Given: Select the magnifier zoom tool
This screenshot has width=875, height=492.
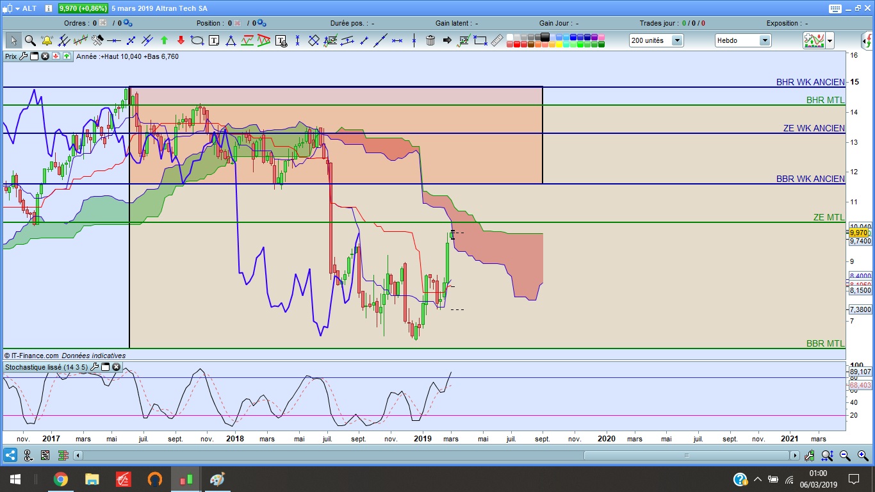Looking at the screenshot, I should 30,40.
